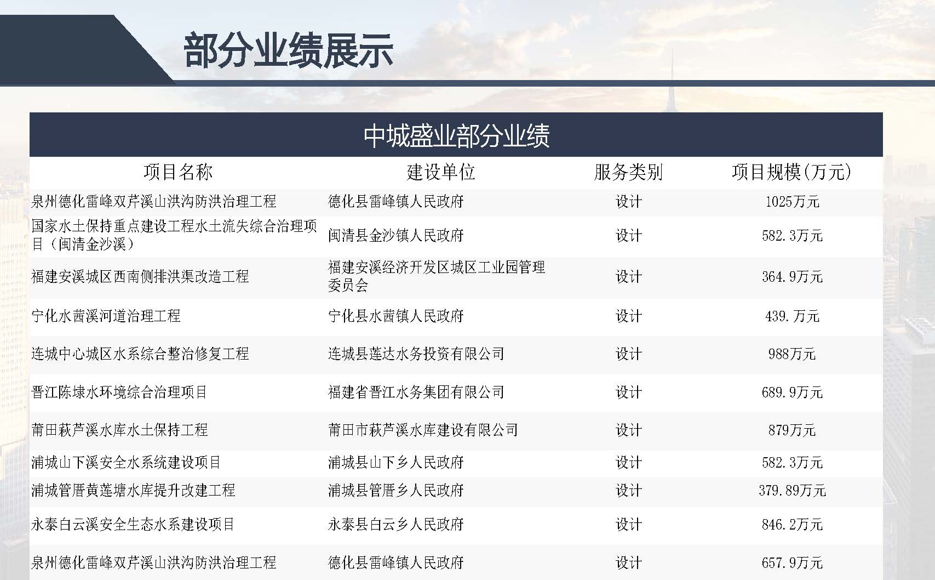Viewport: 935px width, 580px height.
Task: Click the '879万元' cell
Action: pyautogui.click(x=792, y=430)
